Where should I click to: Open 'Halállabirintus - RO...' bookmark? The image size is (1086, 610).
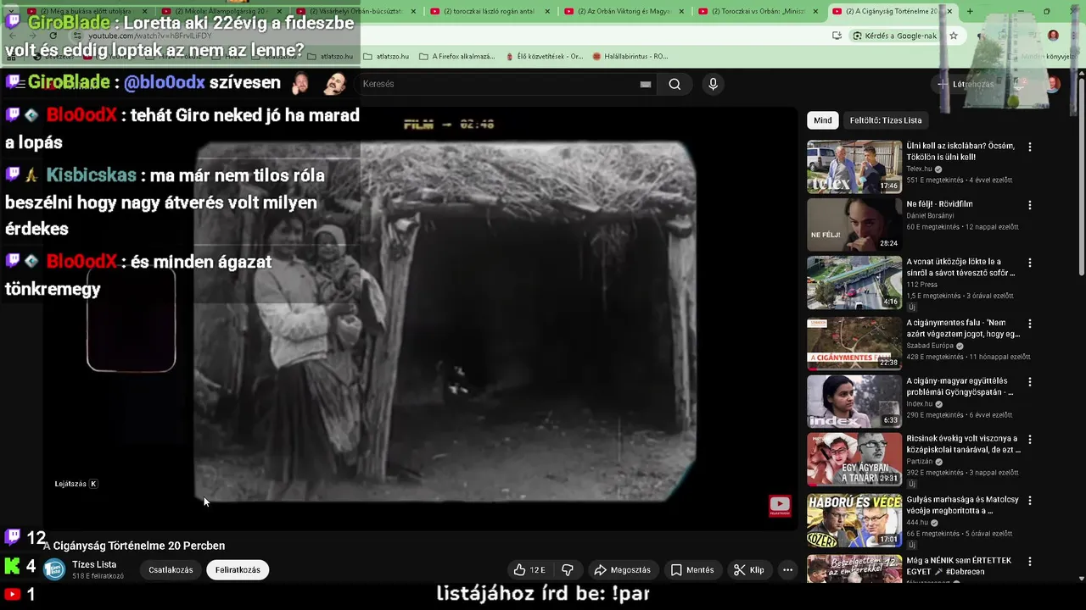pos(630,57)
